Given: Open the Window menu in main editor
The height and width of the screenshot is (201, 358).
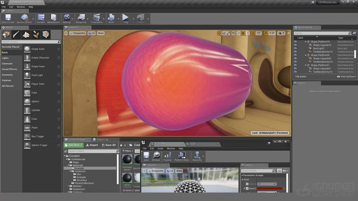Looking at the screenshot, I should coord(21,7).
